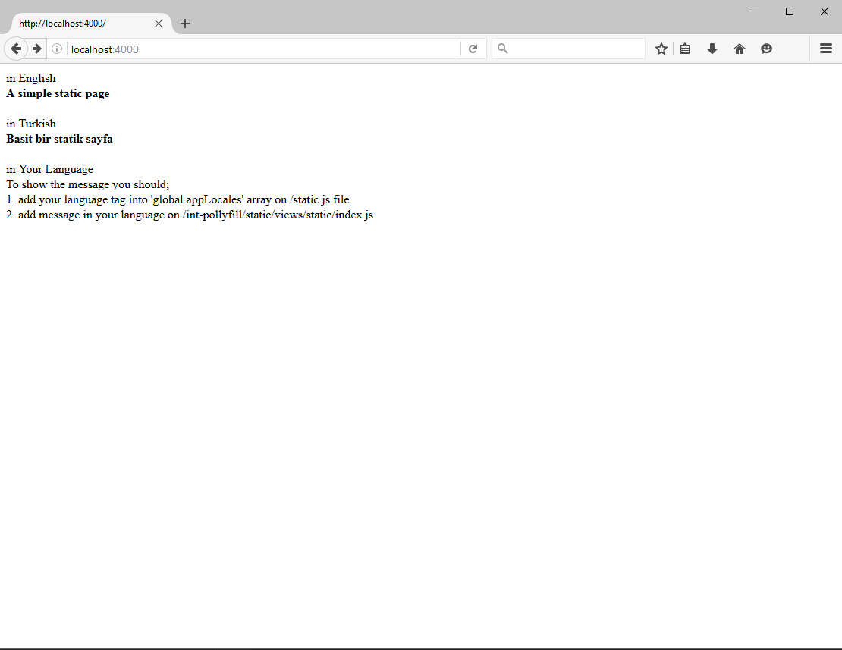Click line '2. add message in your language'
This screenshot has width=842, height=650.
point(190,215)
